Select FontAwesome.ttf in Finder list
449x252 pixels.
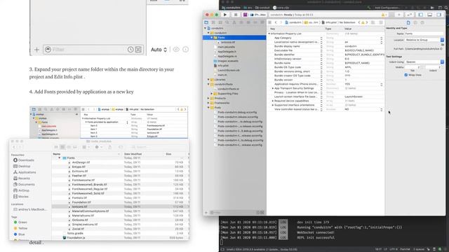point(83,180)
